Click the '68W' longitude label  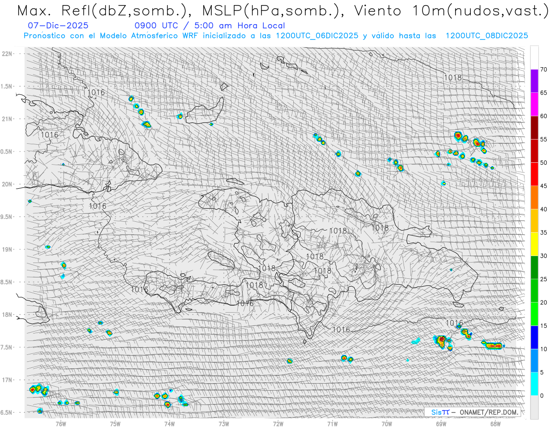point(495,423)
